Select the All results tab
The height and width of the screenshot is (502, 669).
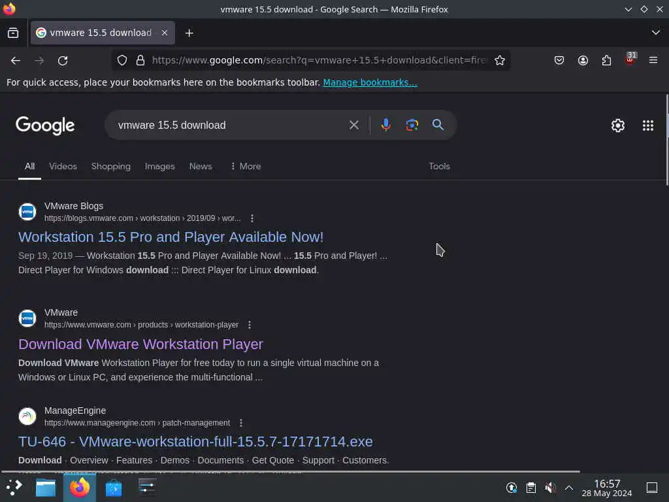point(29,167)
